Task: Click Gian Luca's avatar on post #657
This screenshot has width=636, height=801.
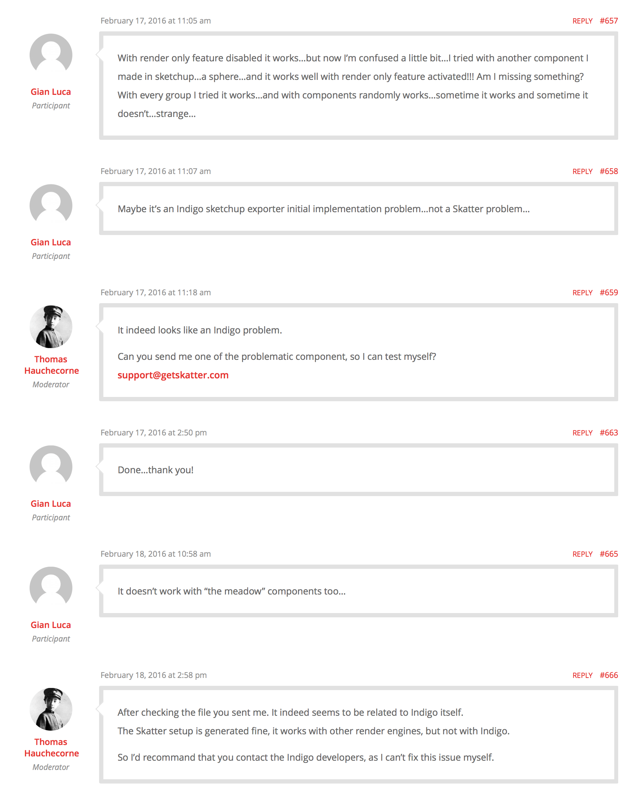Action: (x=51, y=55)
